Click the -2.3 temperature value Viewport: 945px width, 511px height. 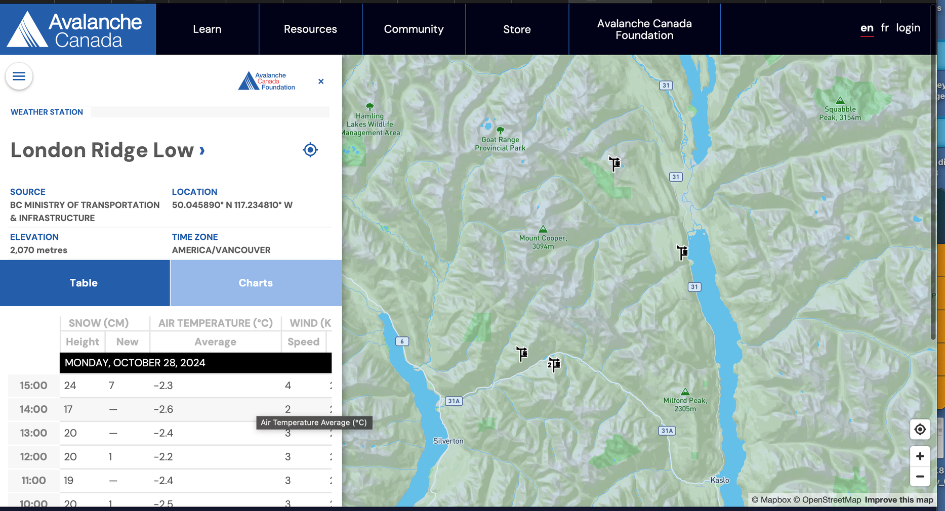tap(163, 386)
